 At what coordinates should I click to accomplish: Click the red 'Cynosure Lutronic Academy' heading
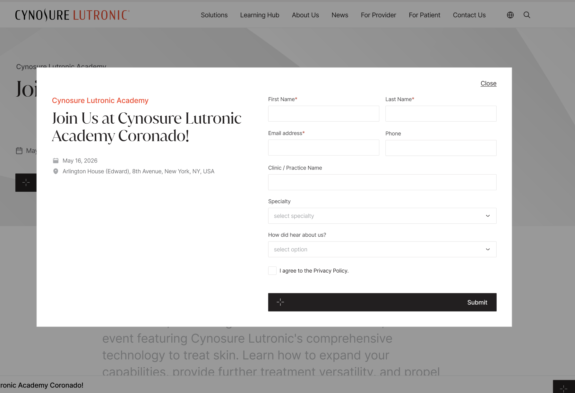click(100, 100)
